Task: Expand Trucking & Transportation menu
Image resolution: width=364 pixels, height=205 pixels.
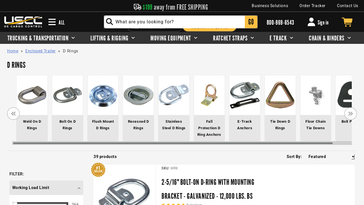Action: point(41,38)
